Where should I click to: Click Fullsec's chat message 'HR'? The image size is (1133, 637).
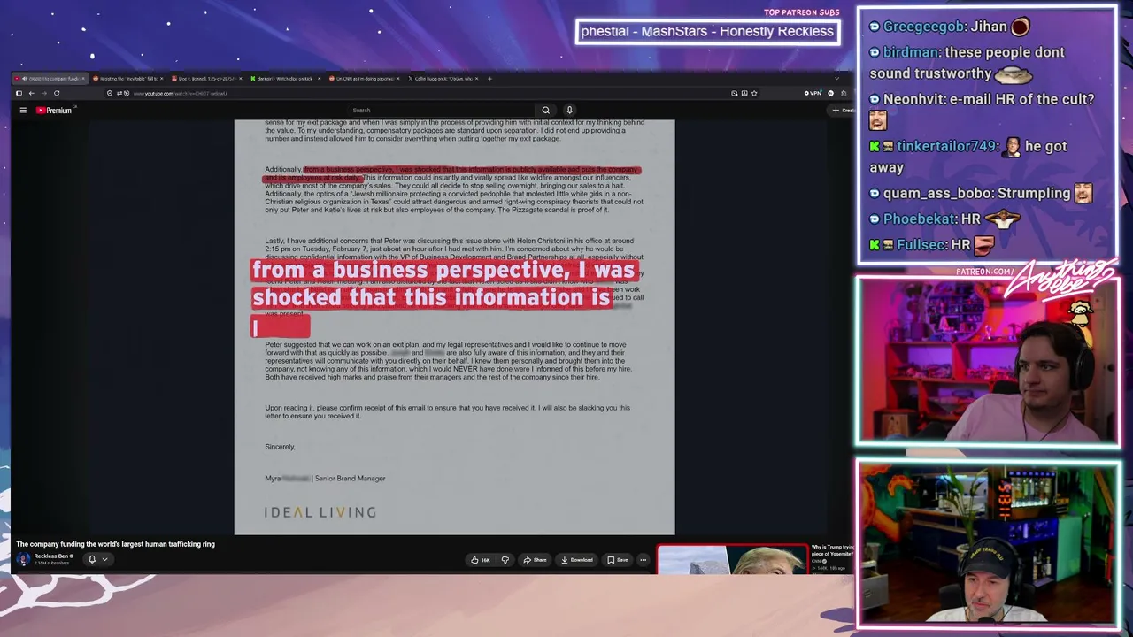[932, 244]
